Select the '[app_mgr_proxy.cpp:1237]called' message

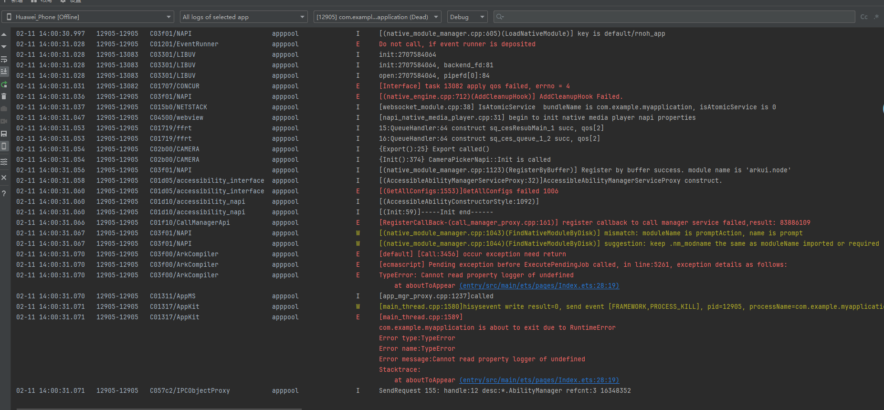pos(436,296)
